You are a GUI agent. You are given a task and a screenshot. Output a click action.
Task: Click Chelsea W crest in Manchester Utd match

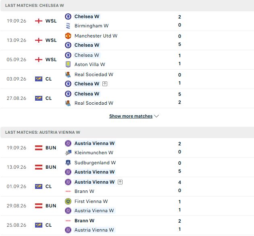68,45
